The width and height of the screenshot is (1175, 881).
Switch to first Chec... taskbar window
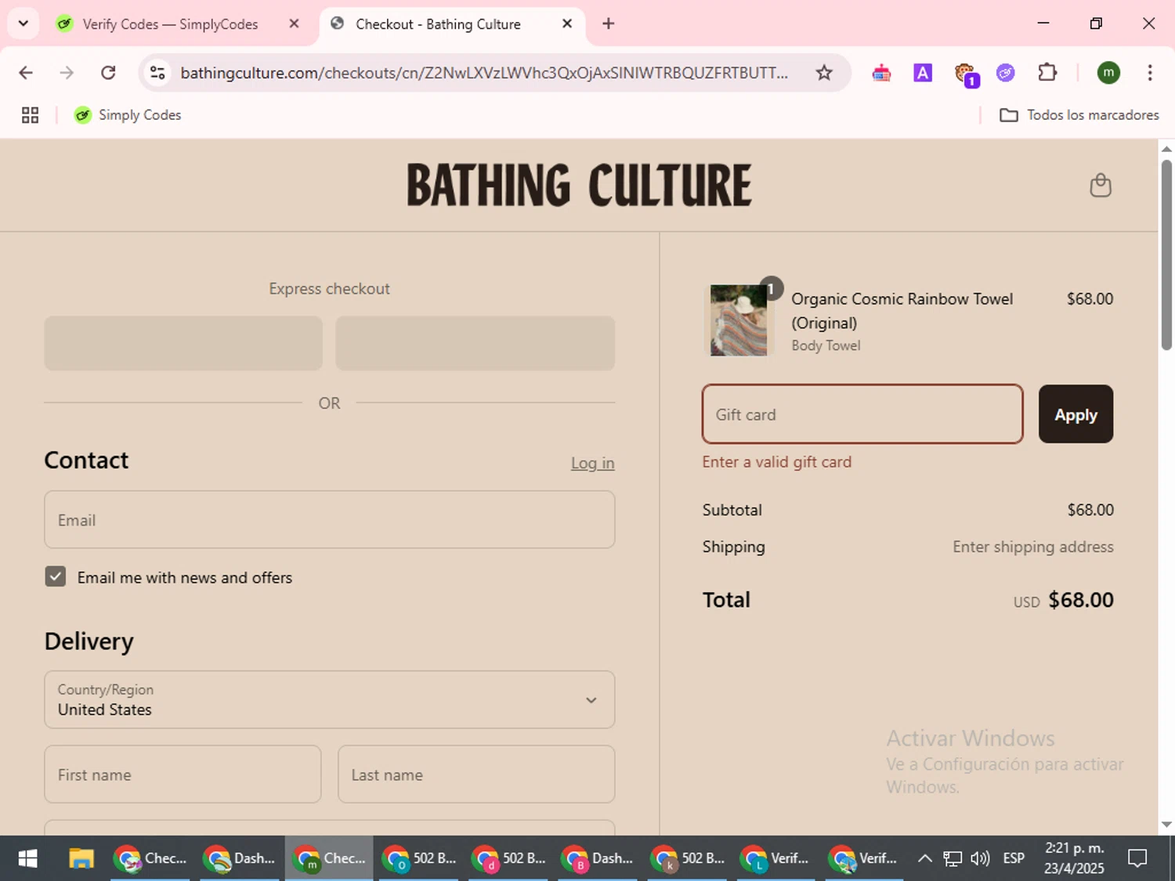pos(150,858)
